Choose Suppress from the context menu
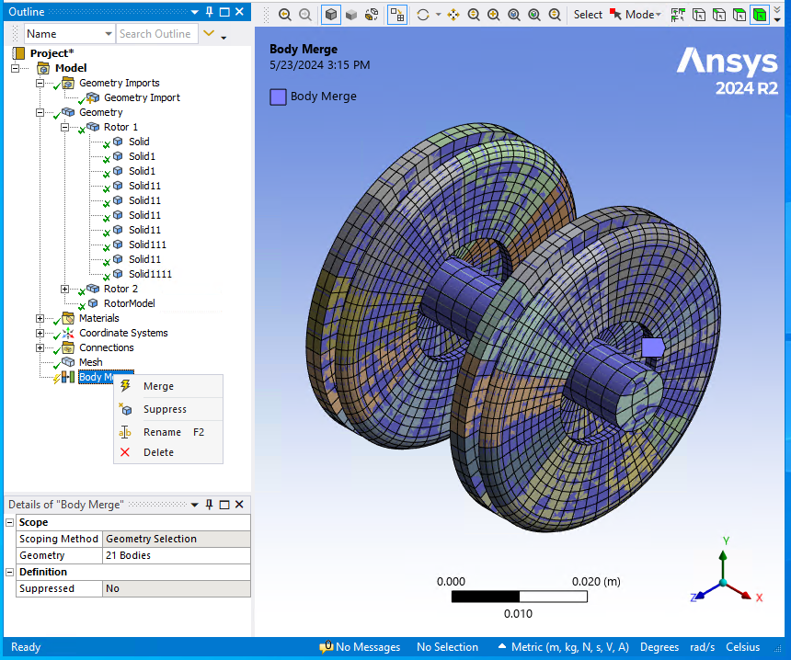This screenshot has width=791, height=660. 165,409
